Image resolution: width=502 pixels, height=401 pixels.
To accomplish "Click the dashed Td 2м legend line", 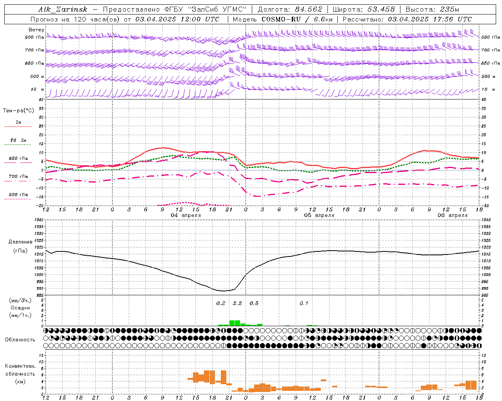I will pyautogui.click(x=17, y=145).
